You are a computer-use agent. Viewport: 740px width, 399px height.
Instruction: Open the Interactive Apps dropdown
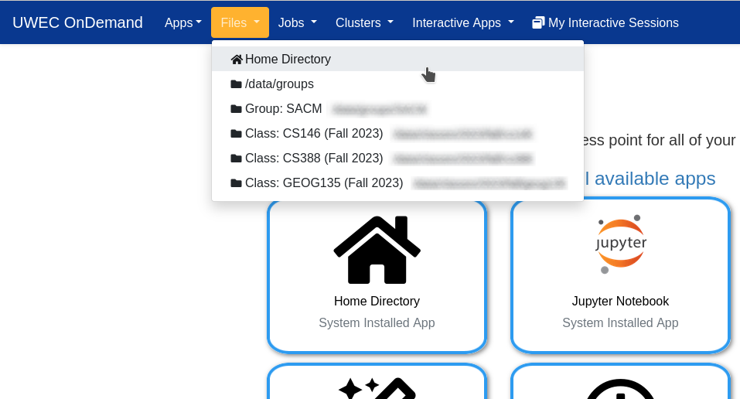[x=462, y=23]
